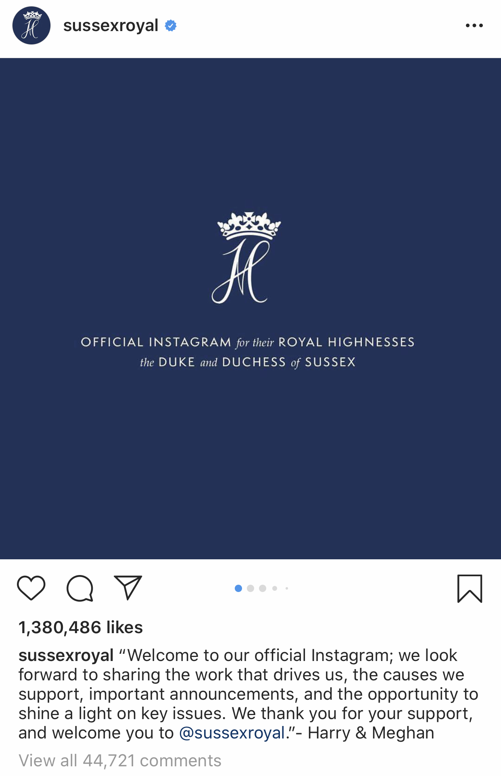
Task: Jump to the third carousel dot
Action: [263, 588]
